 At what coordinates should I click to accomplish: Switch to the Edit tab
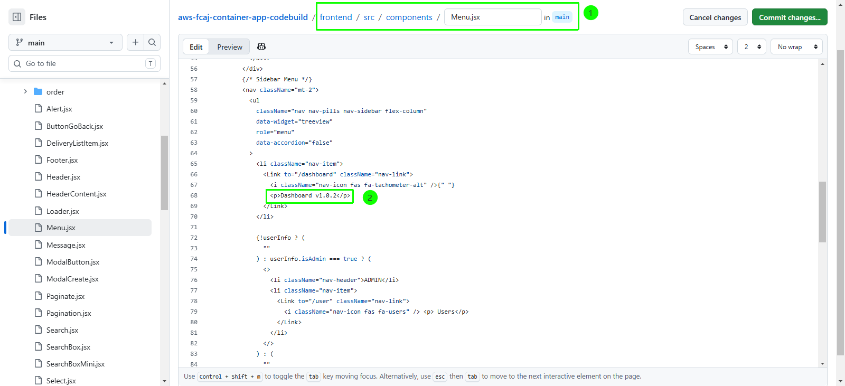click(196, 46)
